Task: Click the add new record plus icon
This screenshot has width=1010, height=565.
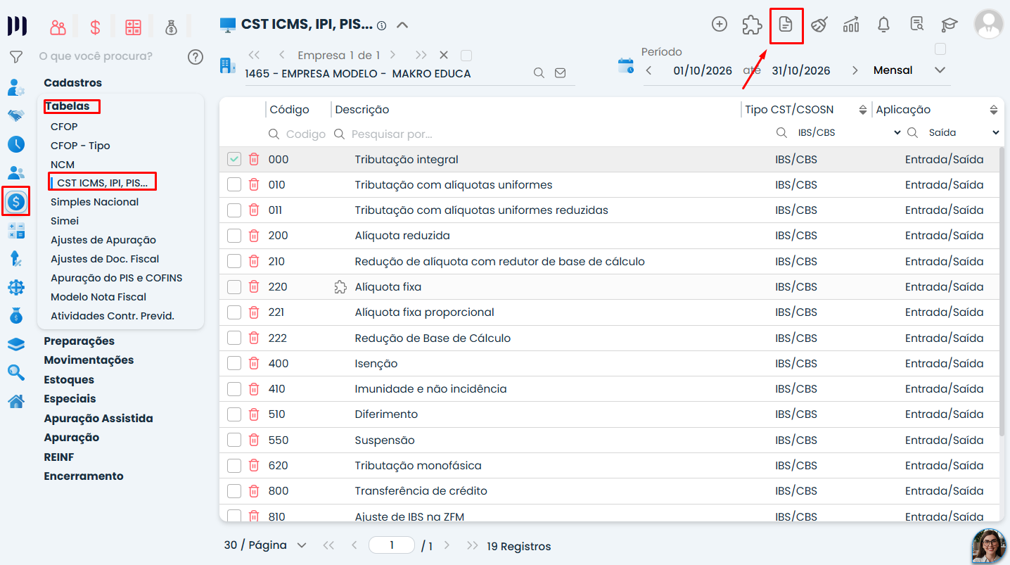Action: (719, 25)
